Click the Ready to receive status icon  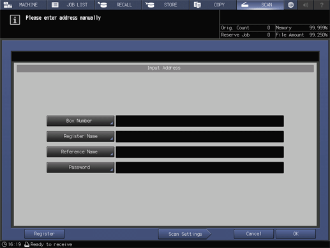(27, 244)
